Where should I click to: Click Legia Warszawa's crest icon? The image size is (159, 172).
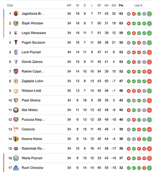click(x=16, y=33)
